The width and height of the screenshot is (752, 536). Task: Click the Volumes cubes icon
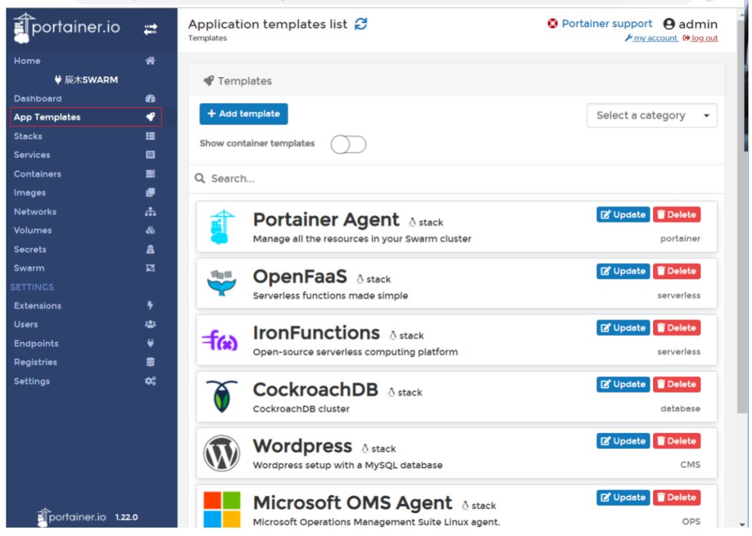(x=150, y=230)
